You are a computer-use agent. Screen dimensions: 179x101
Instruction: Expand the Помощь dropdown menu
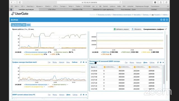(x=146, y=15)
